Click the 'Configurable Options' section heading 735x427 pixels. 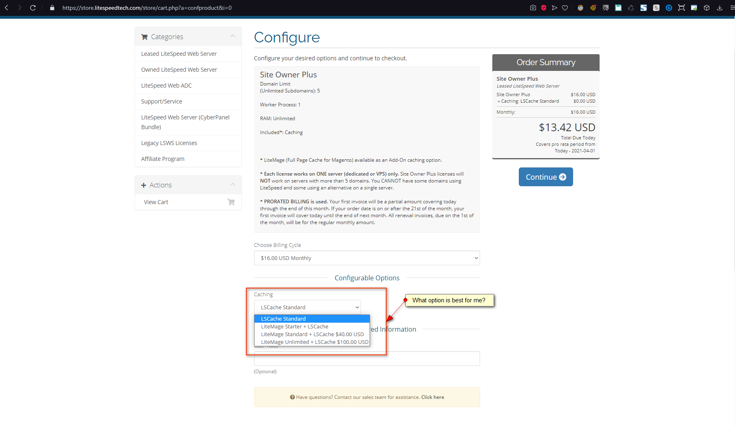367,278
